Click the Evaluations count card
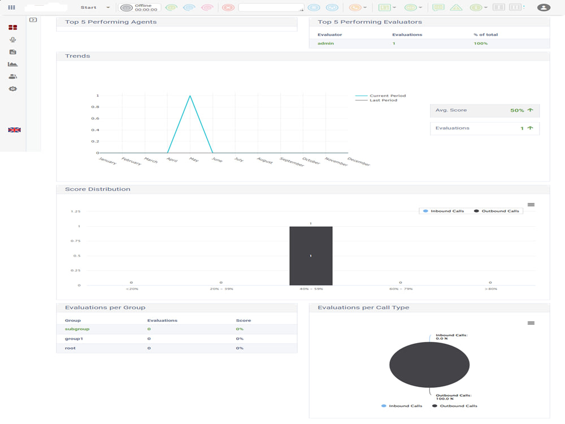The height and width of the screenshot is (424, 565). point(485,128)
